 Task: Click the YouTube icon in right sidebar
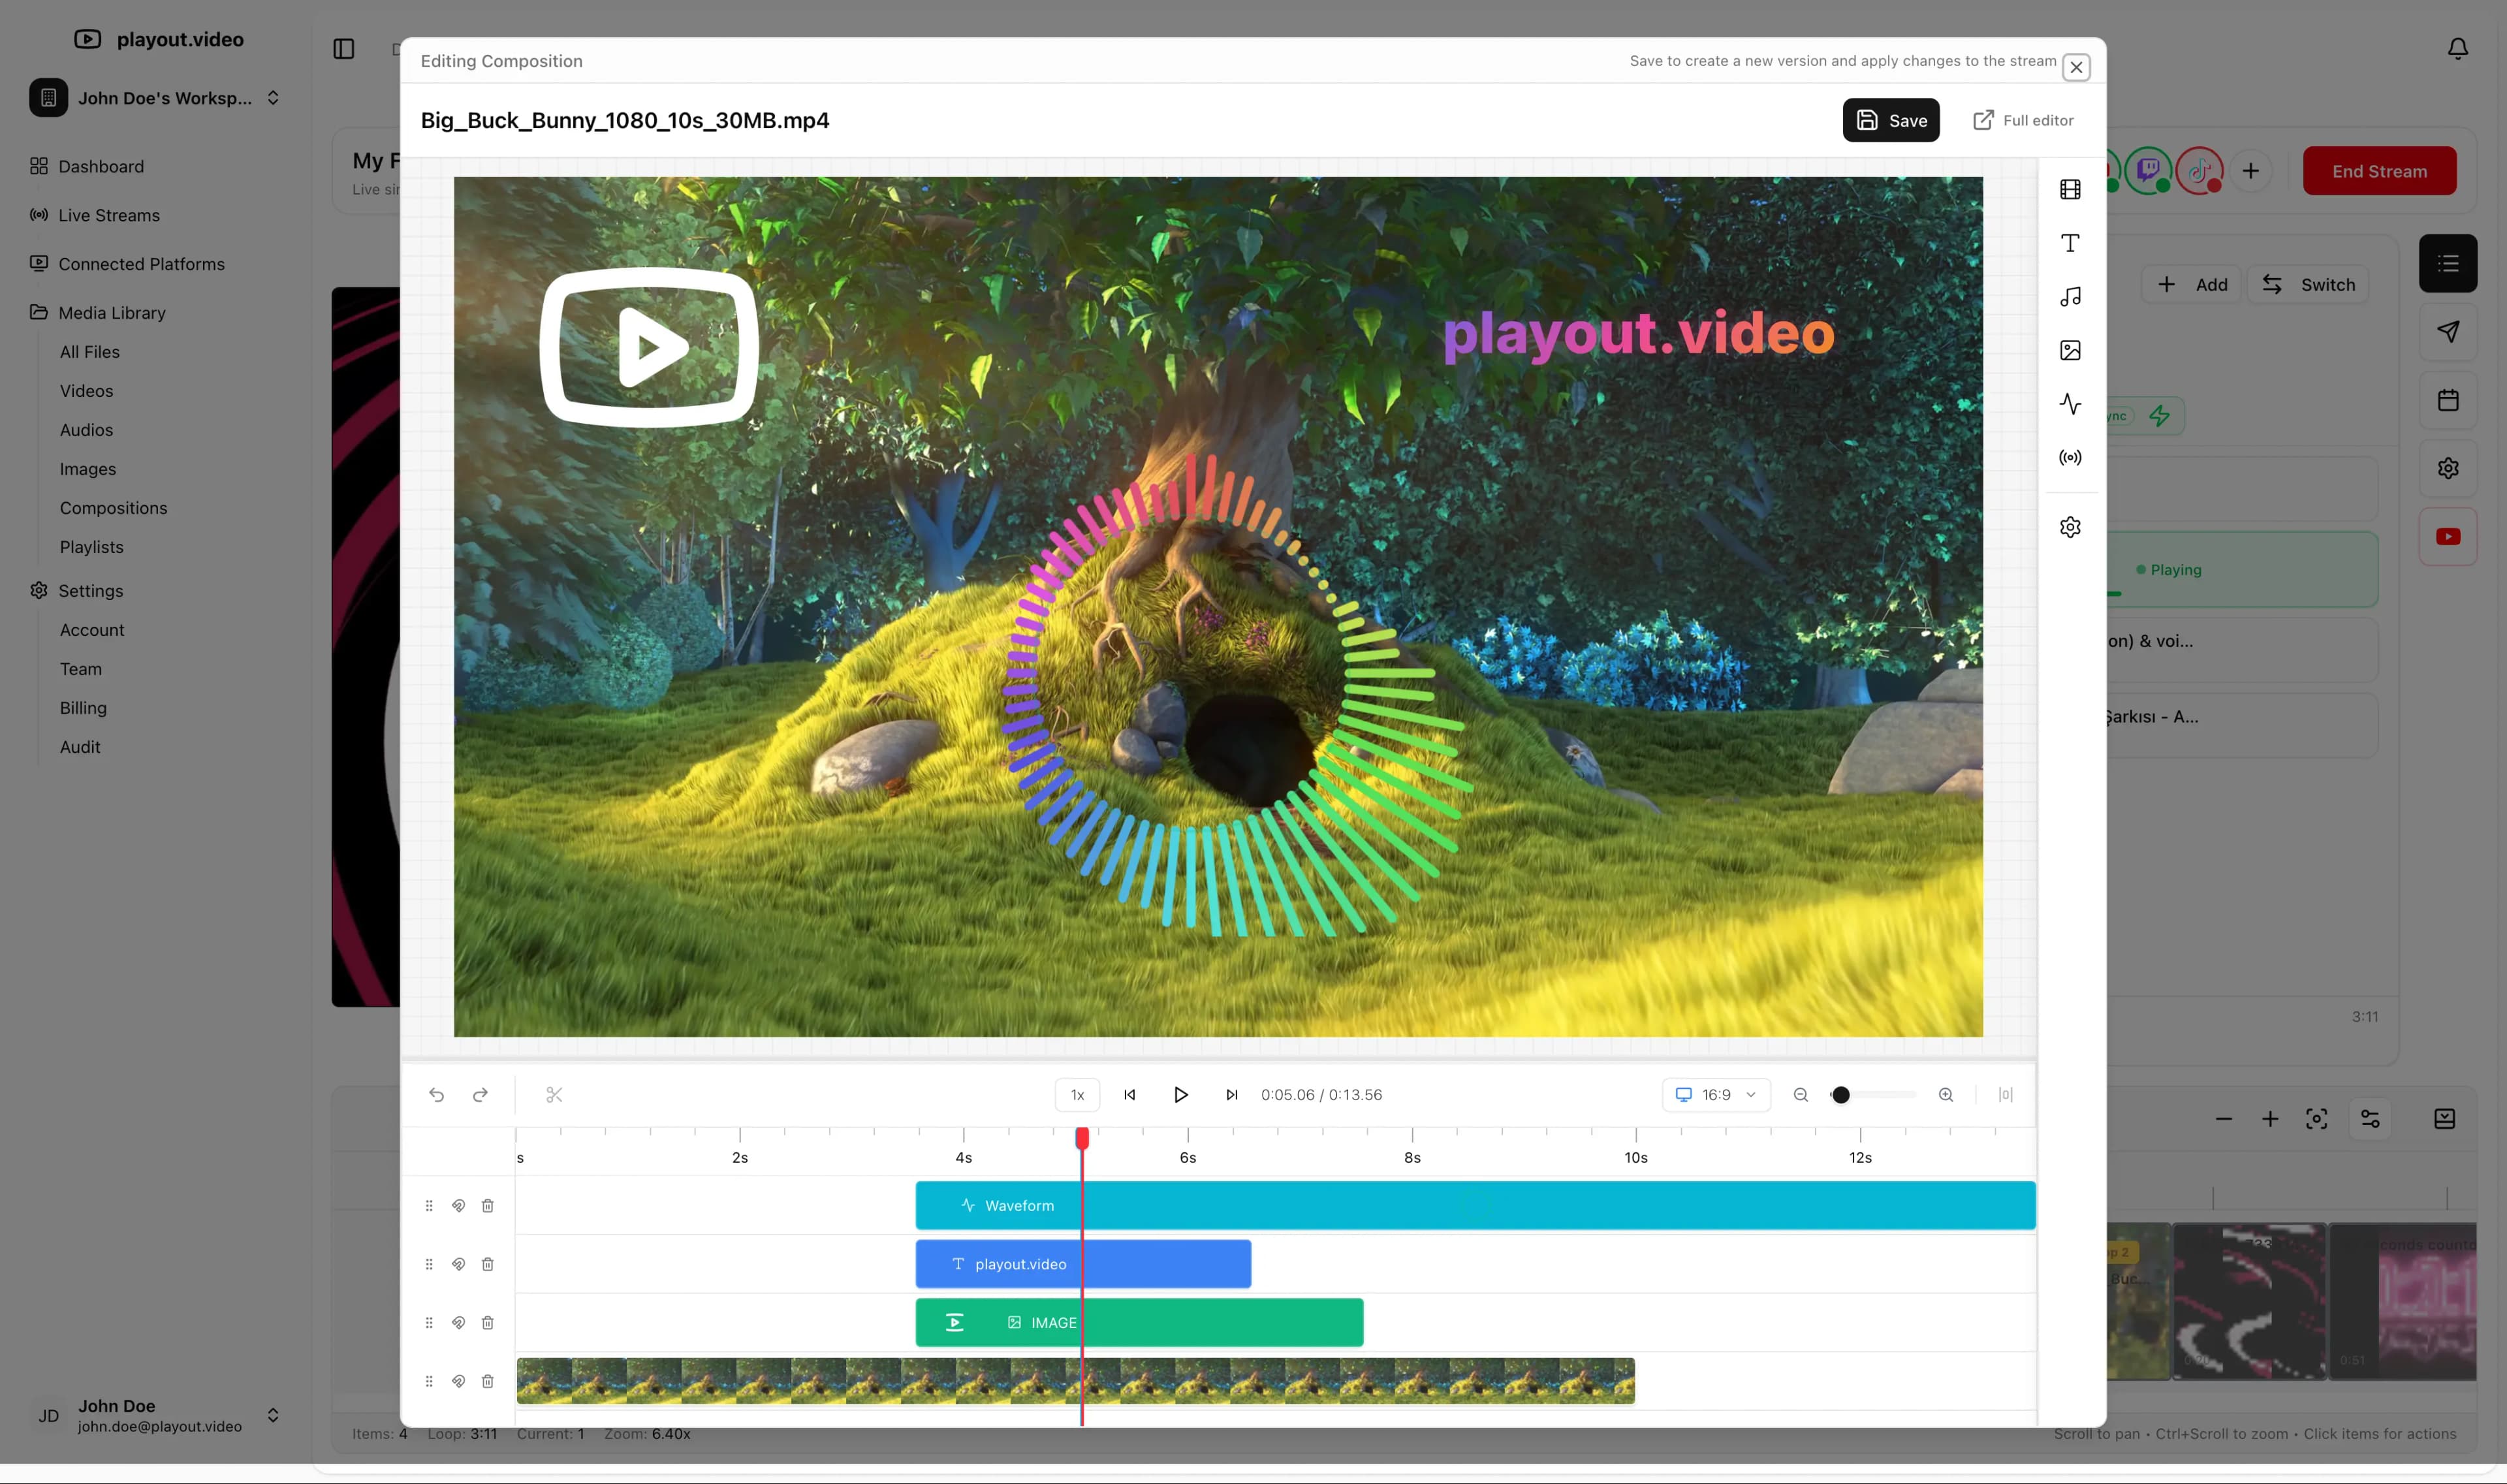pyautogui.click(x=2447, y=536)
